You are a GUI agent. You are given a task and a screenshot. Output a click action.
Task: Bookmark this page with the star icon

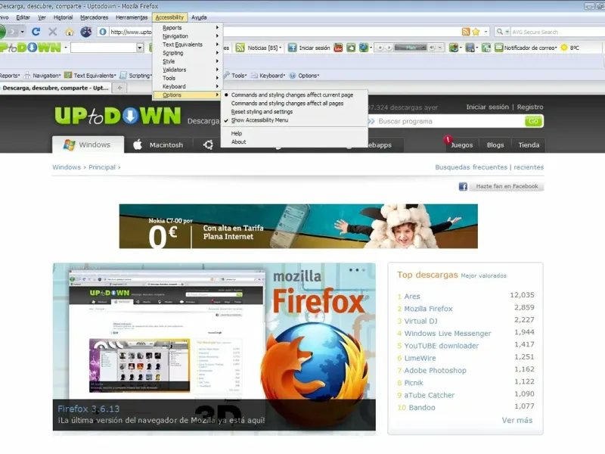coord(476,32)
